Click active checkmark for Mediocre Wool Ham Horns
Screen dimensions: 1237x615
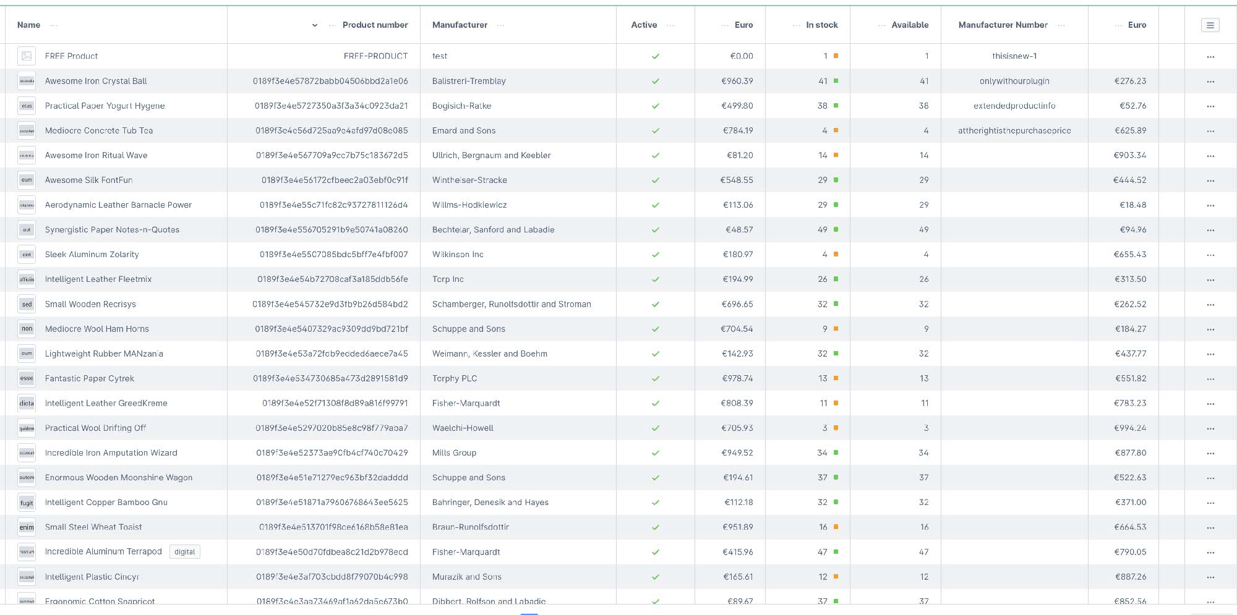pos(656,329)
